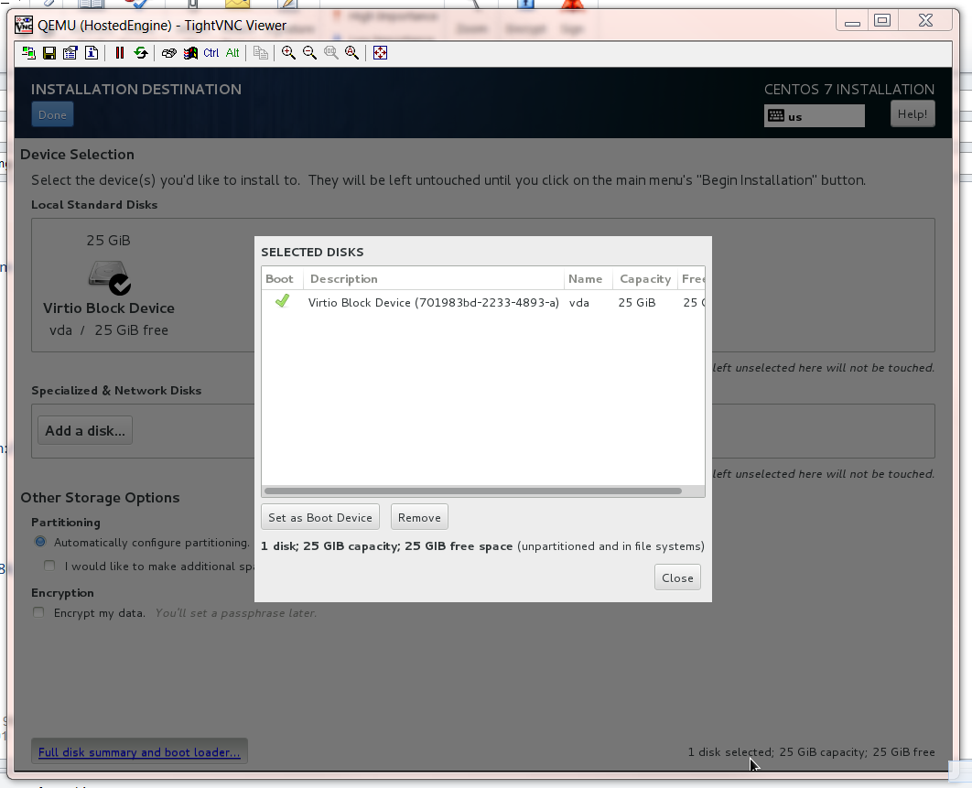Viewport: 972px width, 788px height.
Task: Click the horizontal scrollbar in the disk list
Action: [x=472, y=491]
